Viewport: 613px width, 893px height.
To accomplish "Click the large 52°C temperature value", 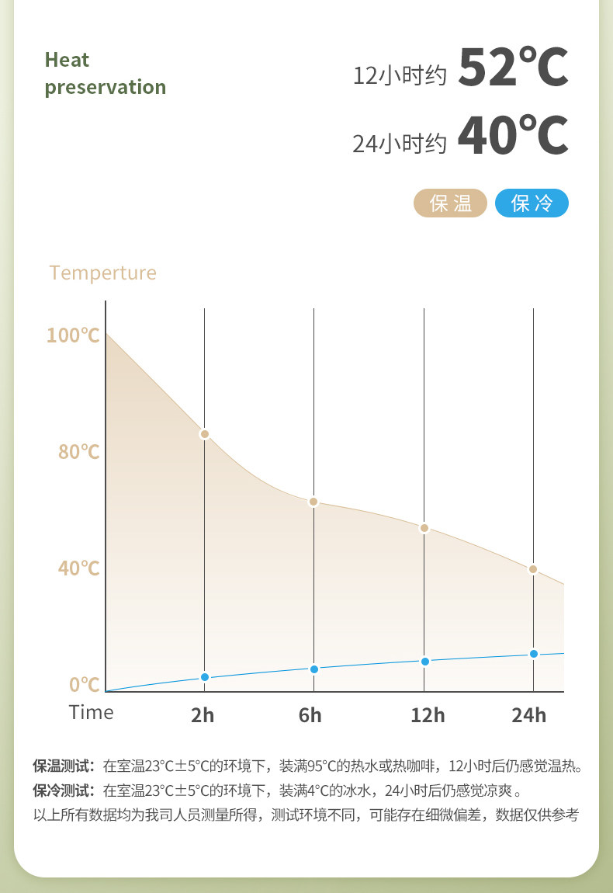I will pos(513,68).
